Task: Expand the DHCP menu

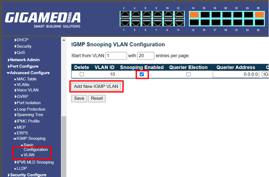Action: tap(21, 40)
